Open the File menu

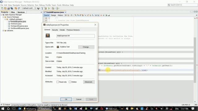click(x=2, y=5)
